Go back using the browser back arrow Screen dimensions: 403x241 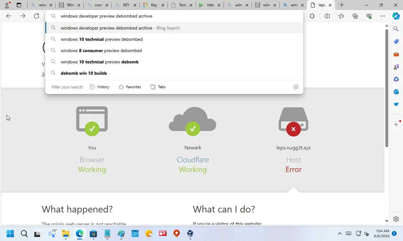tap(9, 16)
